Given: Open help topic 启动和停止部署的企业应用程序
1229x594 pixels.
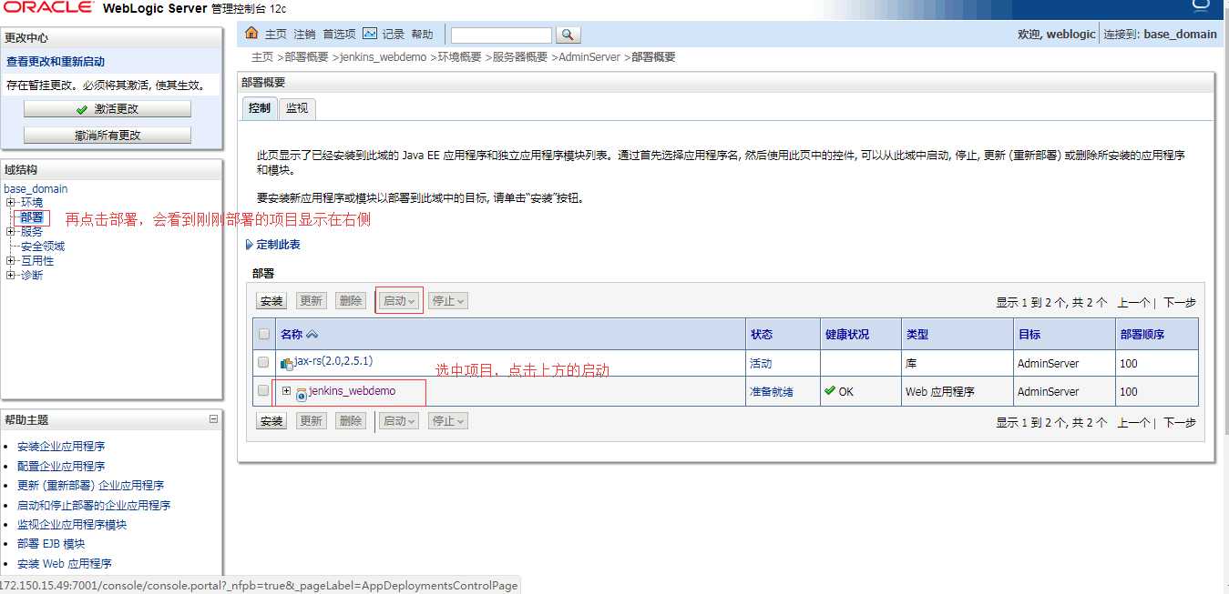Looking at the screenshot, I should pos(94,505).
